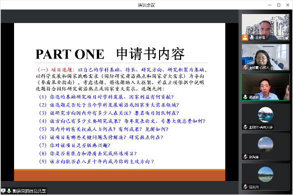Select the woman's video tile in the meeting room
The width and height of the screenshot is (293, 195).
[265, 57]
